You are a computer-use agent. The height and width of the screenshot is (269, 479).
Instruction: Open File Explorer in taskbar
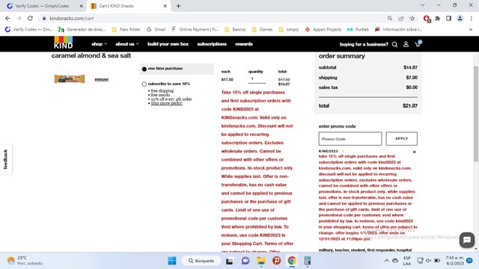(261, 261)
